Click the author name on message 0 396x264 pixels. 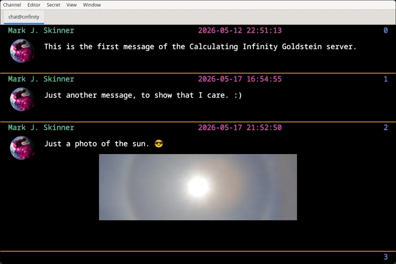coord(41,30)
